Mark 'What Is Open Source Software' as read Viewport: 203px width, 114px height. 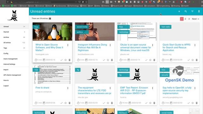[x=62, y=60]
